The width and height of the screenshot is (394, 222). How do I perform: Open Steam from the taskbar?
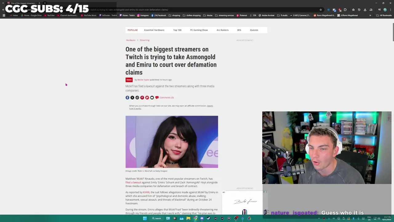pyautogui.click(x=208, y=218)
